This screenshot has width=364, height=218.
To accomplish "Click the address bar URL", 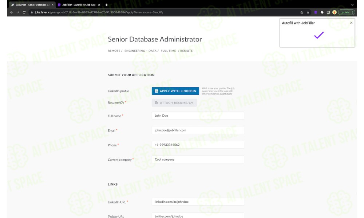I will [x=99, y=12].
